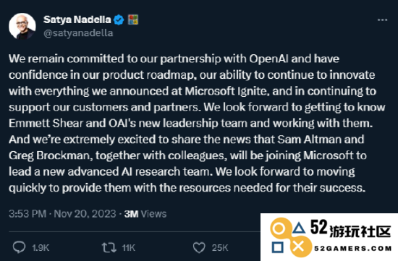Click the words Microsoft Ignite in tweet
This screenshot has height=261, width=398.
click(226, 91)
